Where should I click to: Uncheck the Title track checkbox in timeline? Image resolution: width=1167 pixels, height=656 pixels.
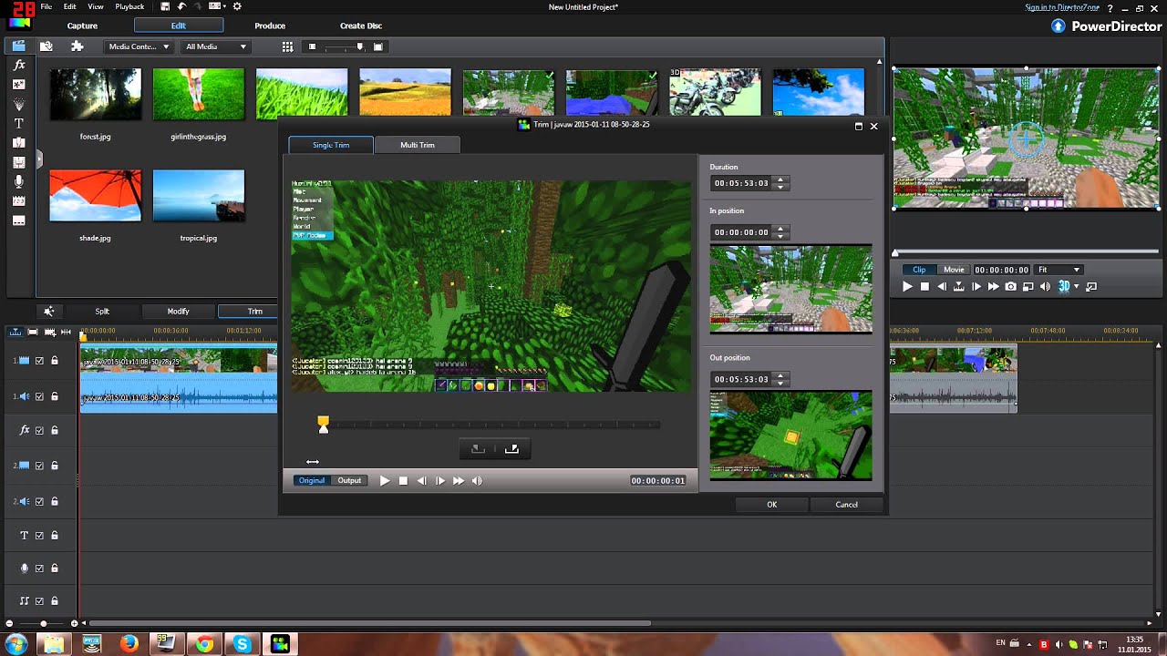pyautogui.click(x=39, y=536)
